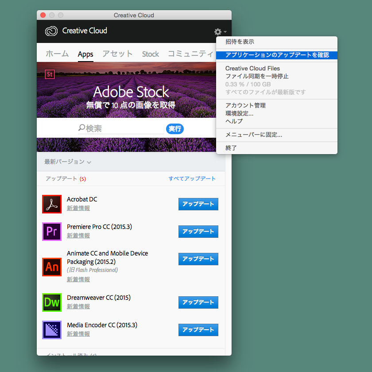The image size is (372, 372).
Task: Open the アセット tab
Action: point(117,54)
